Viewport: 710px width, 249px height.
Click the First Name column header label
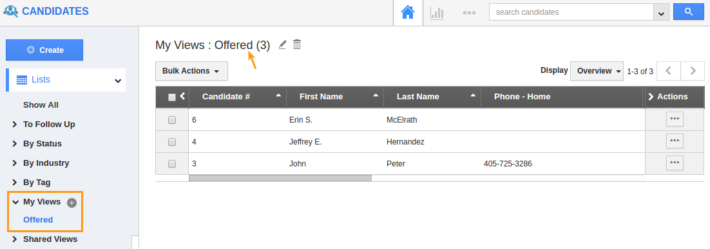click(321, 97)
